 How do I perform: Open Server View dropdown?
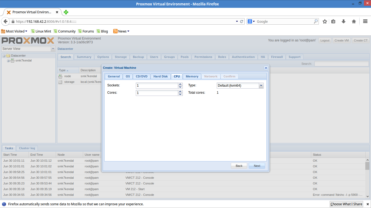53,49
